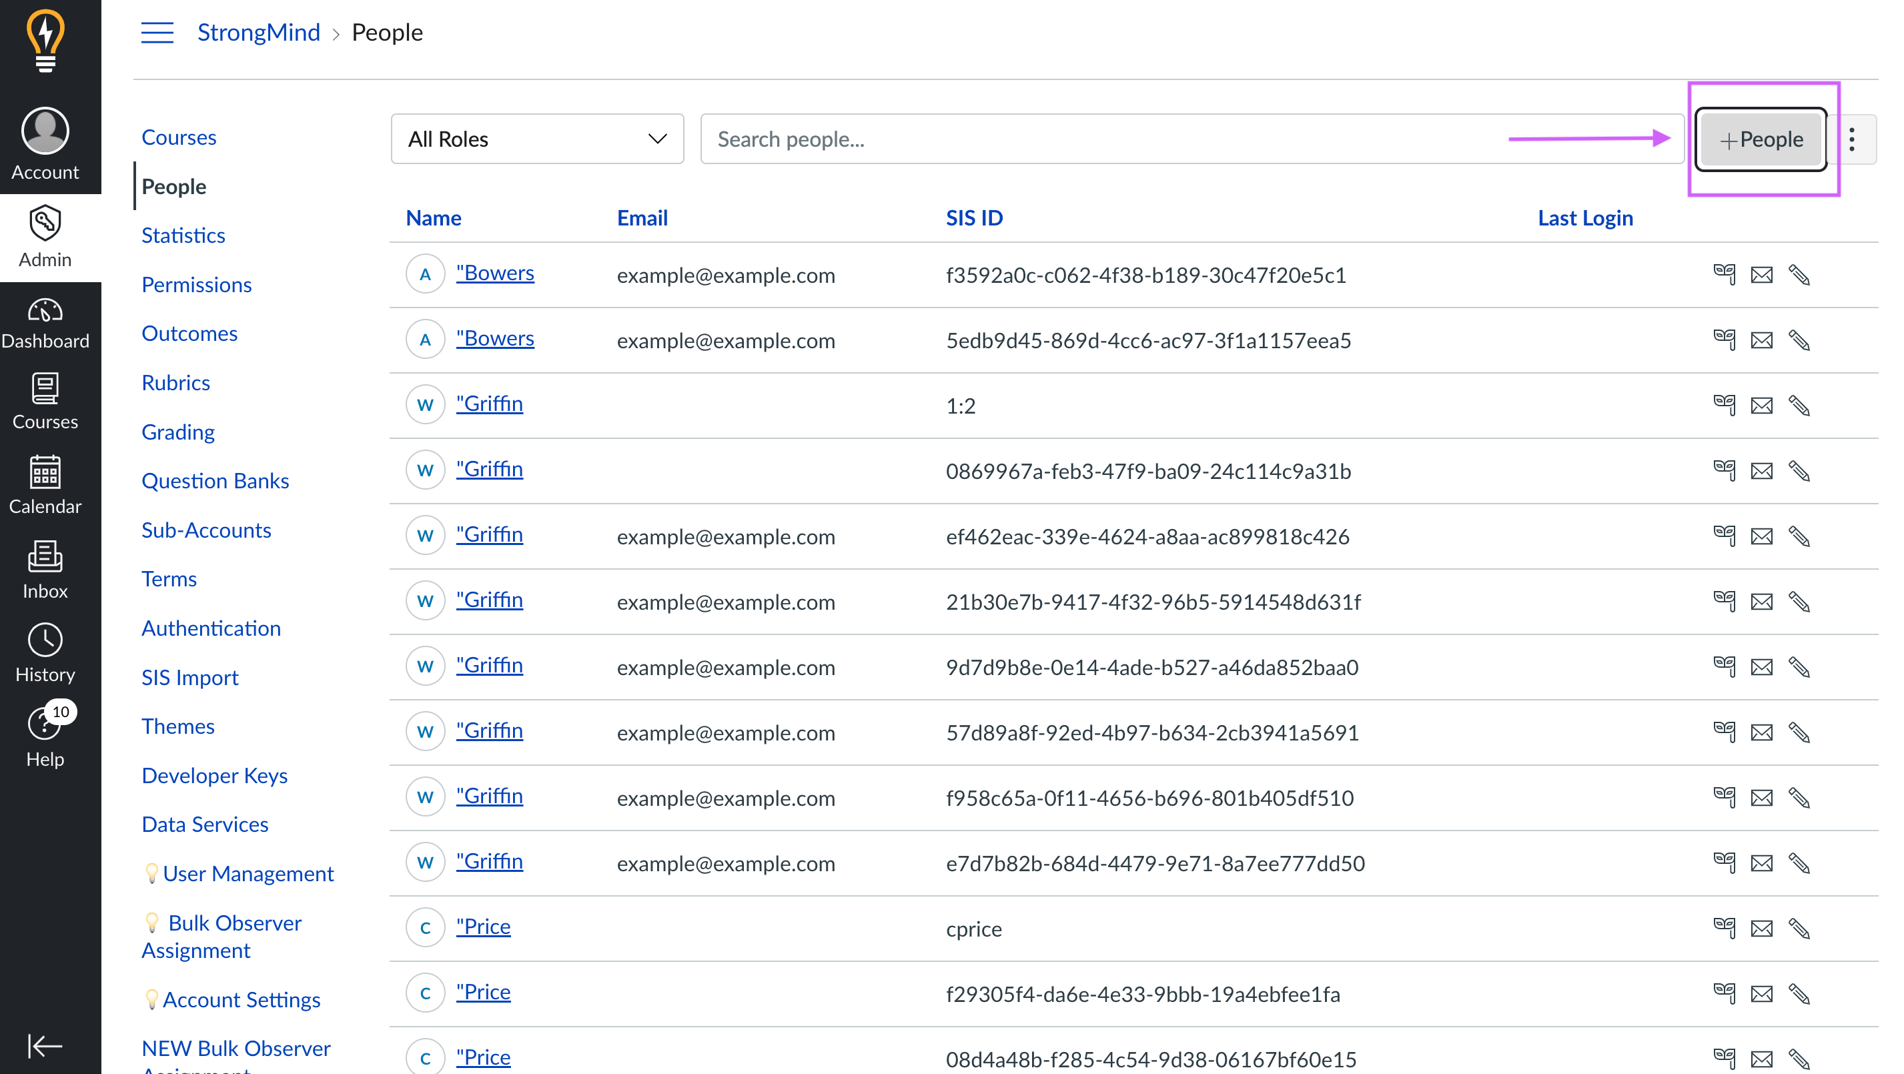Open Rubrics in account navigation

[x=176, y=382]
